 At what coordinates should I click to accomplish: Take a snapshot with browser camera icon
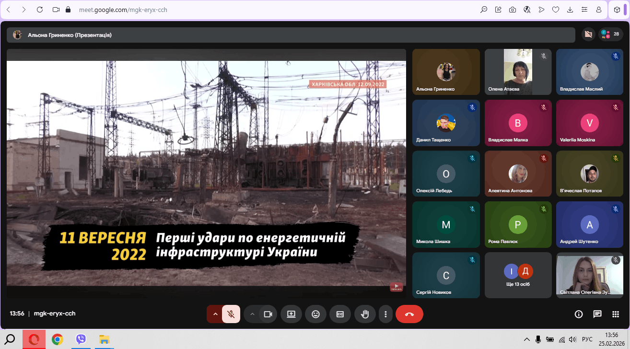click(513, 10)
